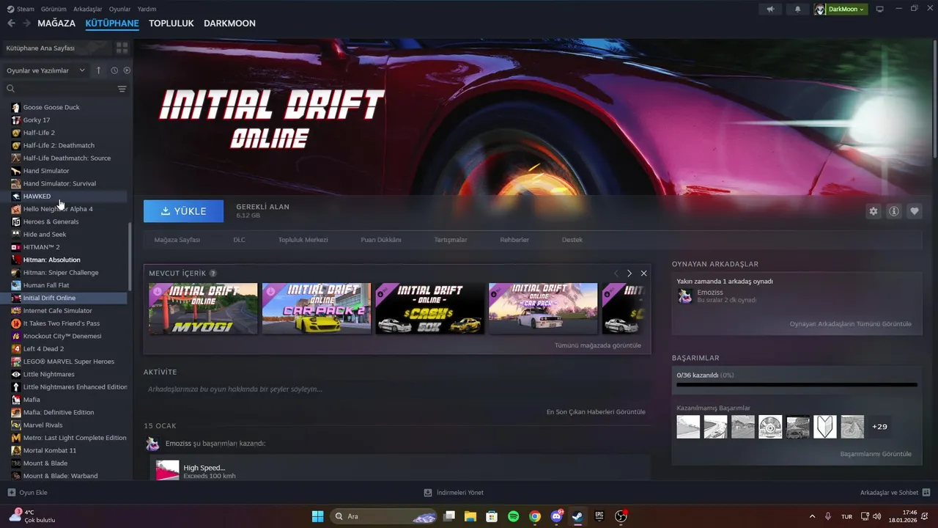Open advanced library filter icon
This screenshot has height=528, width=938.
[x=122, y=89]
